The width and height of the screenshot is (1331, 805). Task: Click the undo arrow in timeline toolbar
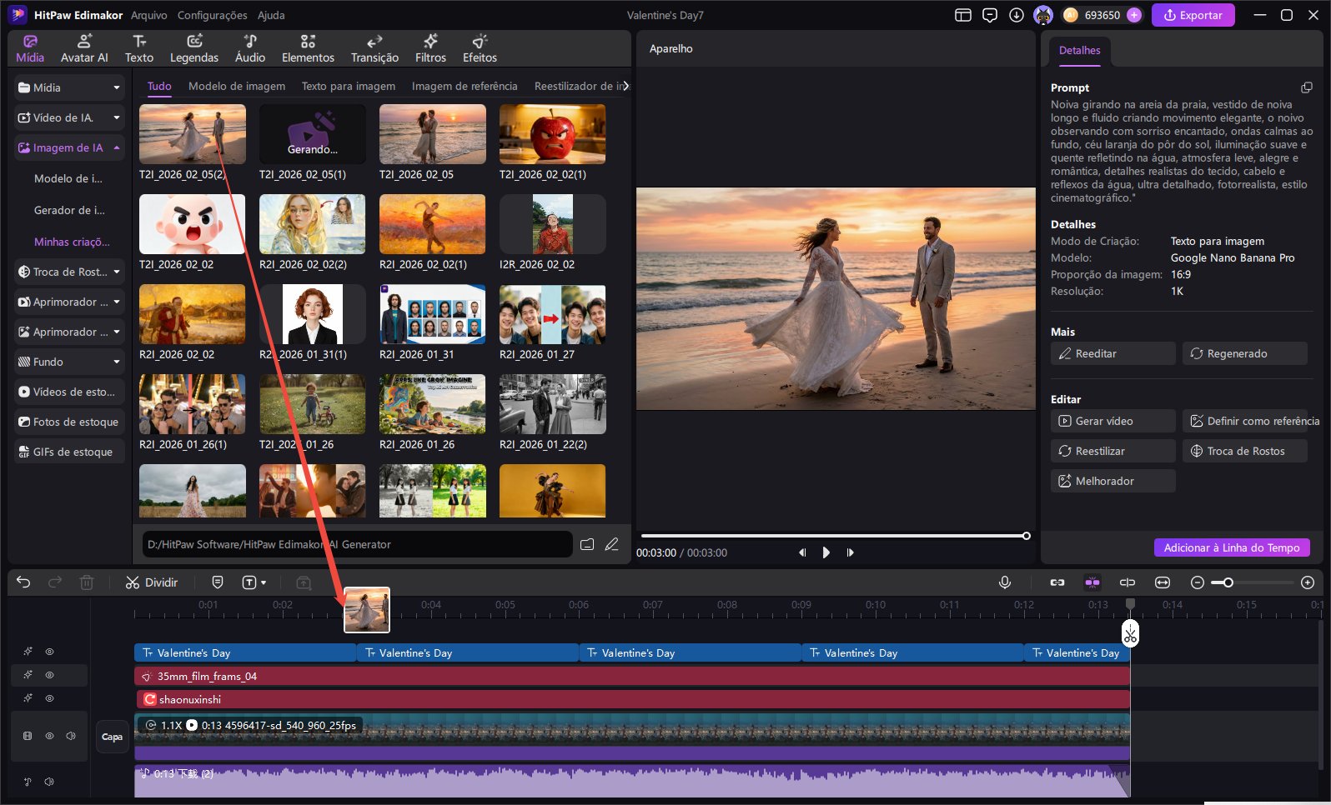point(23,582)
